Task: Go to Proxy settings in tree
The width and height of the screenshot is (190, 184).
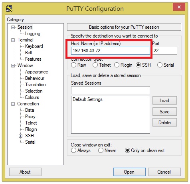Action: click(30, 117)
